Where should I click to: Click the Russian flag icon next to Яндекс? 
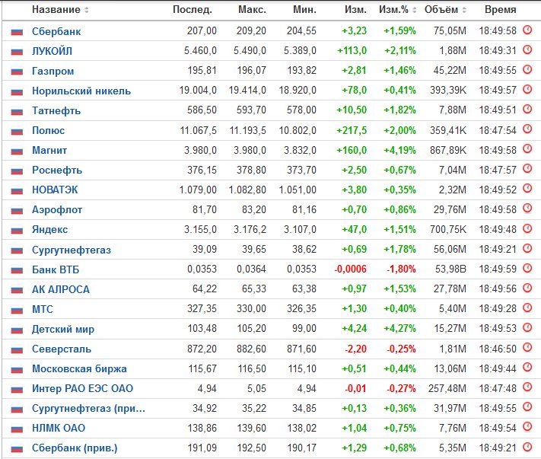[x=17, y=230]
